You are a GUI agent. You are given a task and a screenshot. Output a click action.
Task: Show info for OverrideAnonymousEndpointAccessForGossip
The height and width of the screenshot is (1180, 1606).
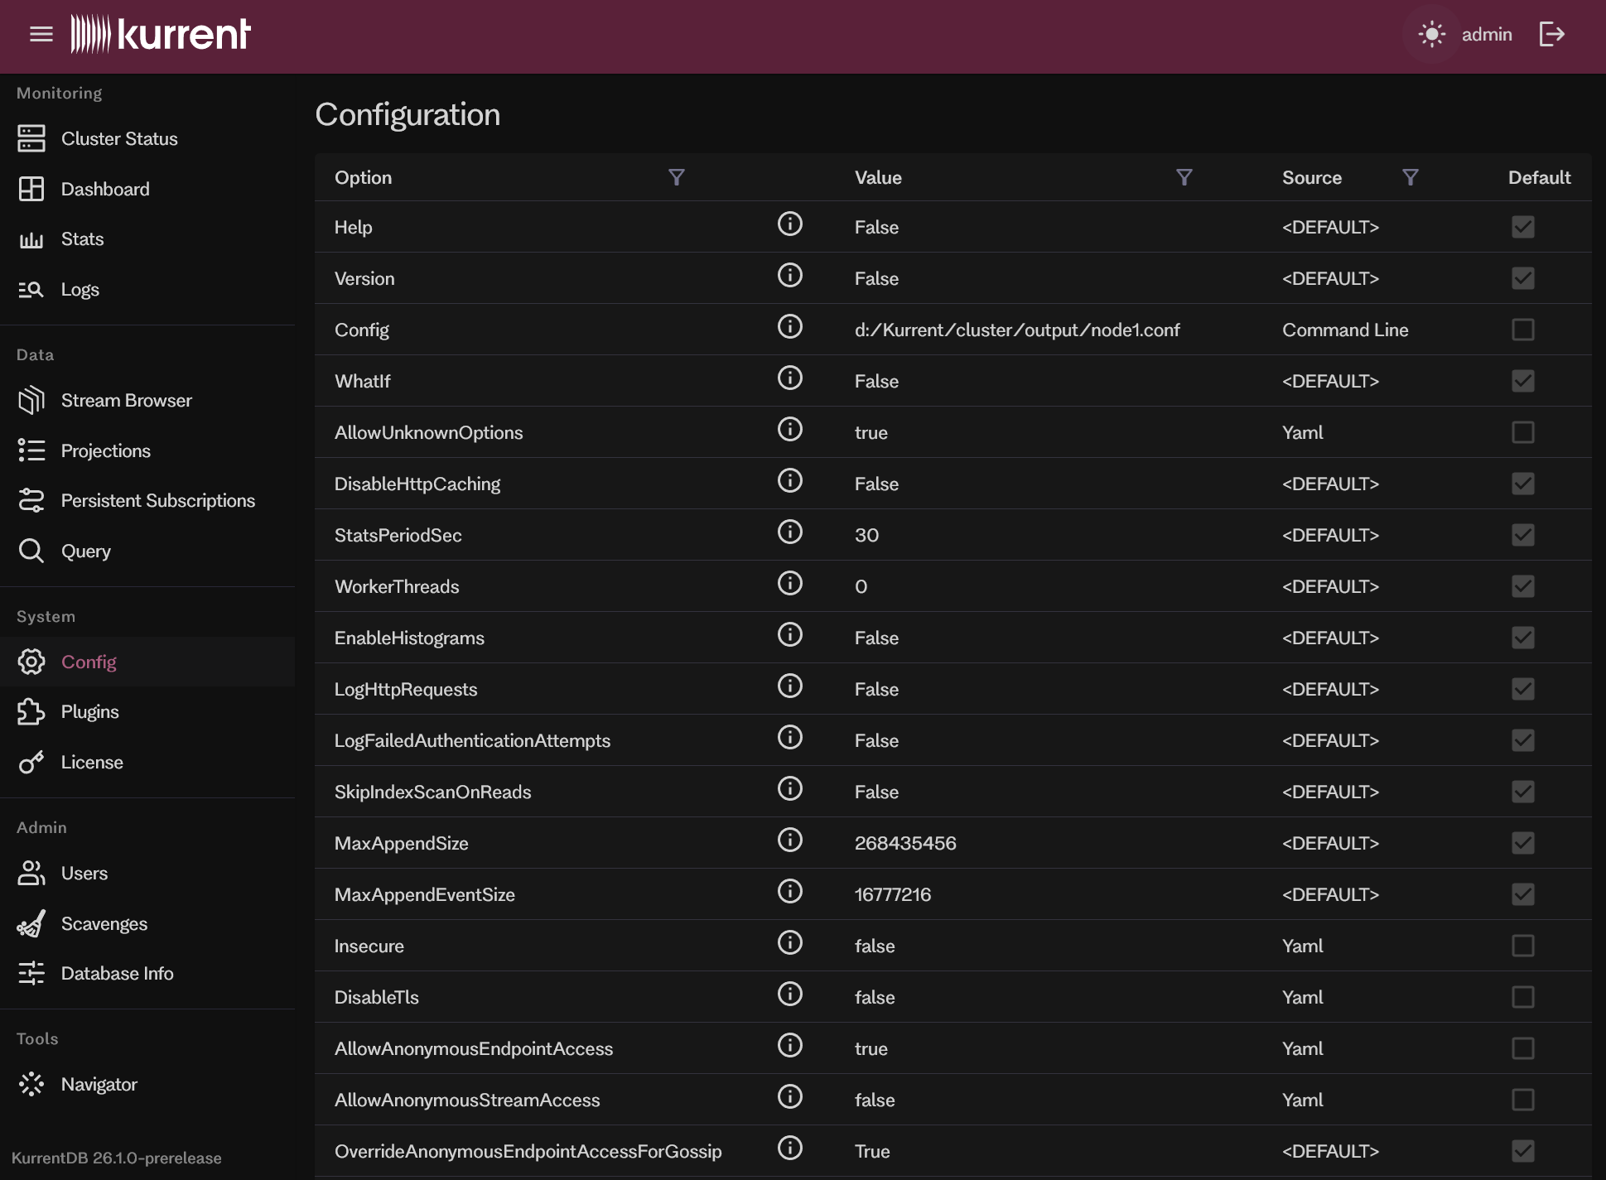point(790,1148)
